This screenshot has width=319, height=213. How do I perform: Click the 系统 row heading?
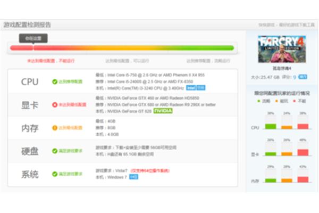30,175
